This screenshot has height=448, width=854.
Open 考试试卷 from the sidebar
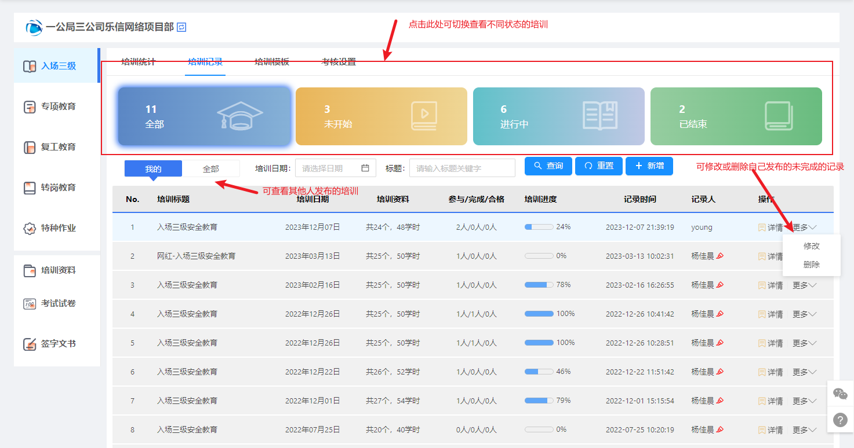point(58,303)
